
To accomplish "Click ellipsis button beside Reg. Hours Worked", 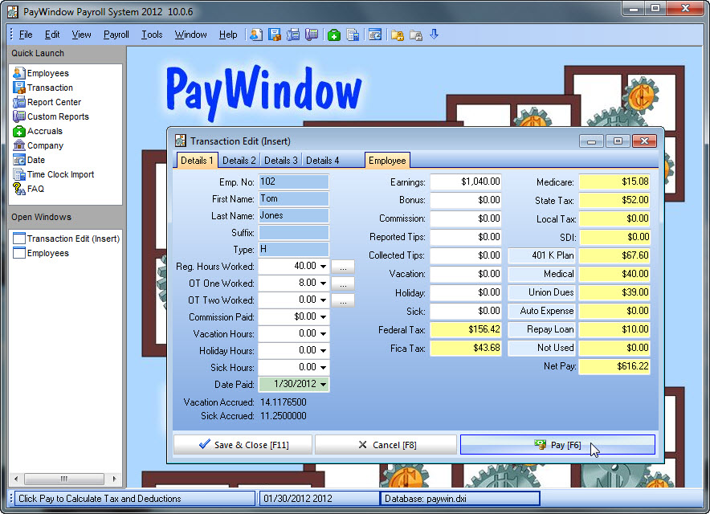I will tap(343, 267).
